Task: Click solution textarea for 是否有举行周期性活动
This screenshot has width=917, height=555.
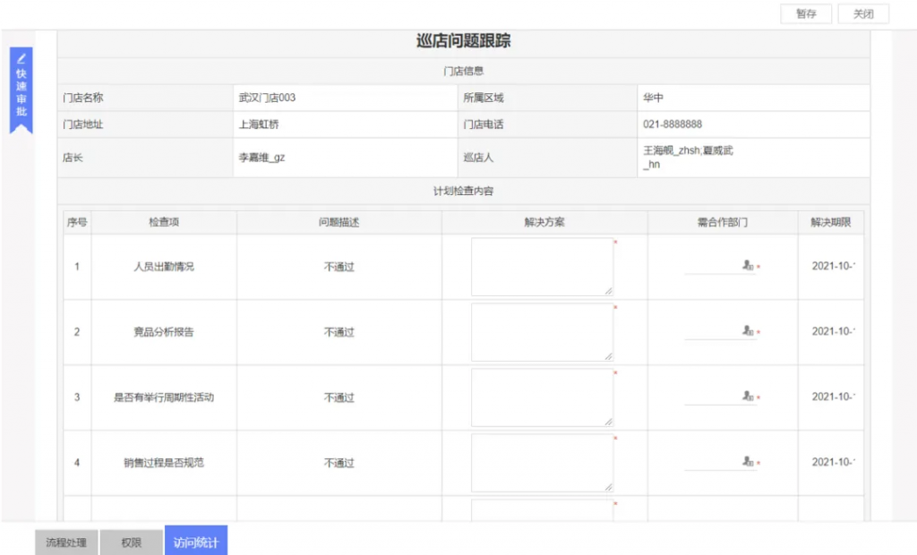Action: click(x=542, y=397)
